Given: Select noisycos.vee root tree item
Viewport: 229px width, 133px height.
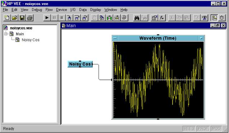Looking at the screenshot, I should [21, 28].
